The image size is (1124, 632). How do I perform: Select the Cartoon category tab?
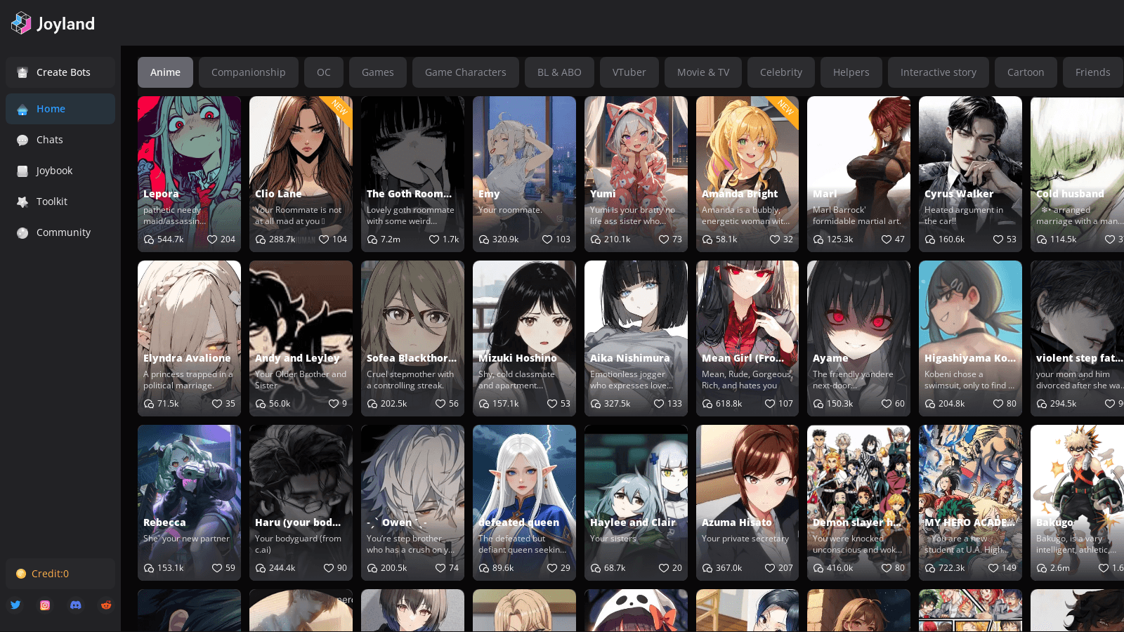pos(1026,72)
